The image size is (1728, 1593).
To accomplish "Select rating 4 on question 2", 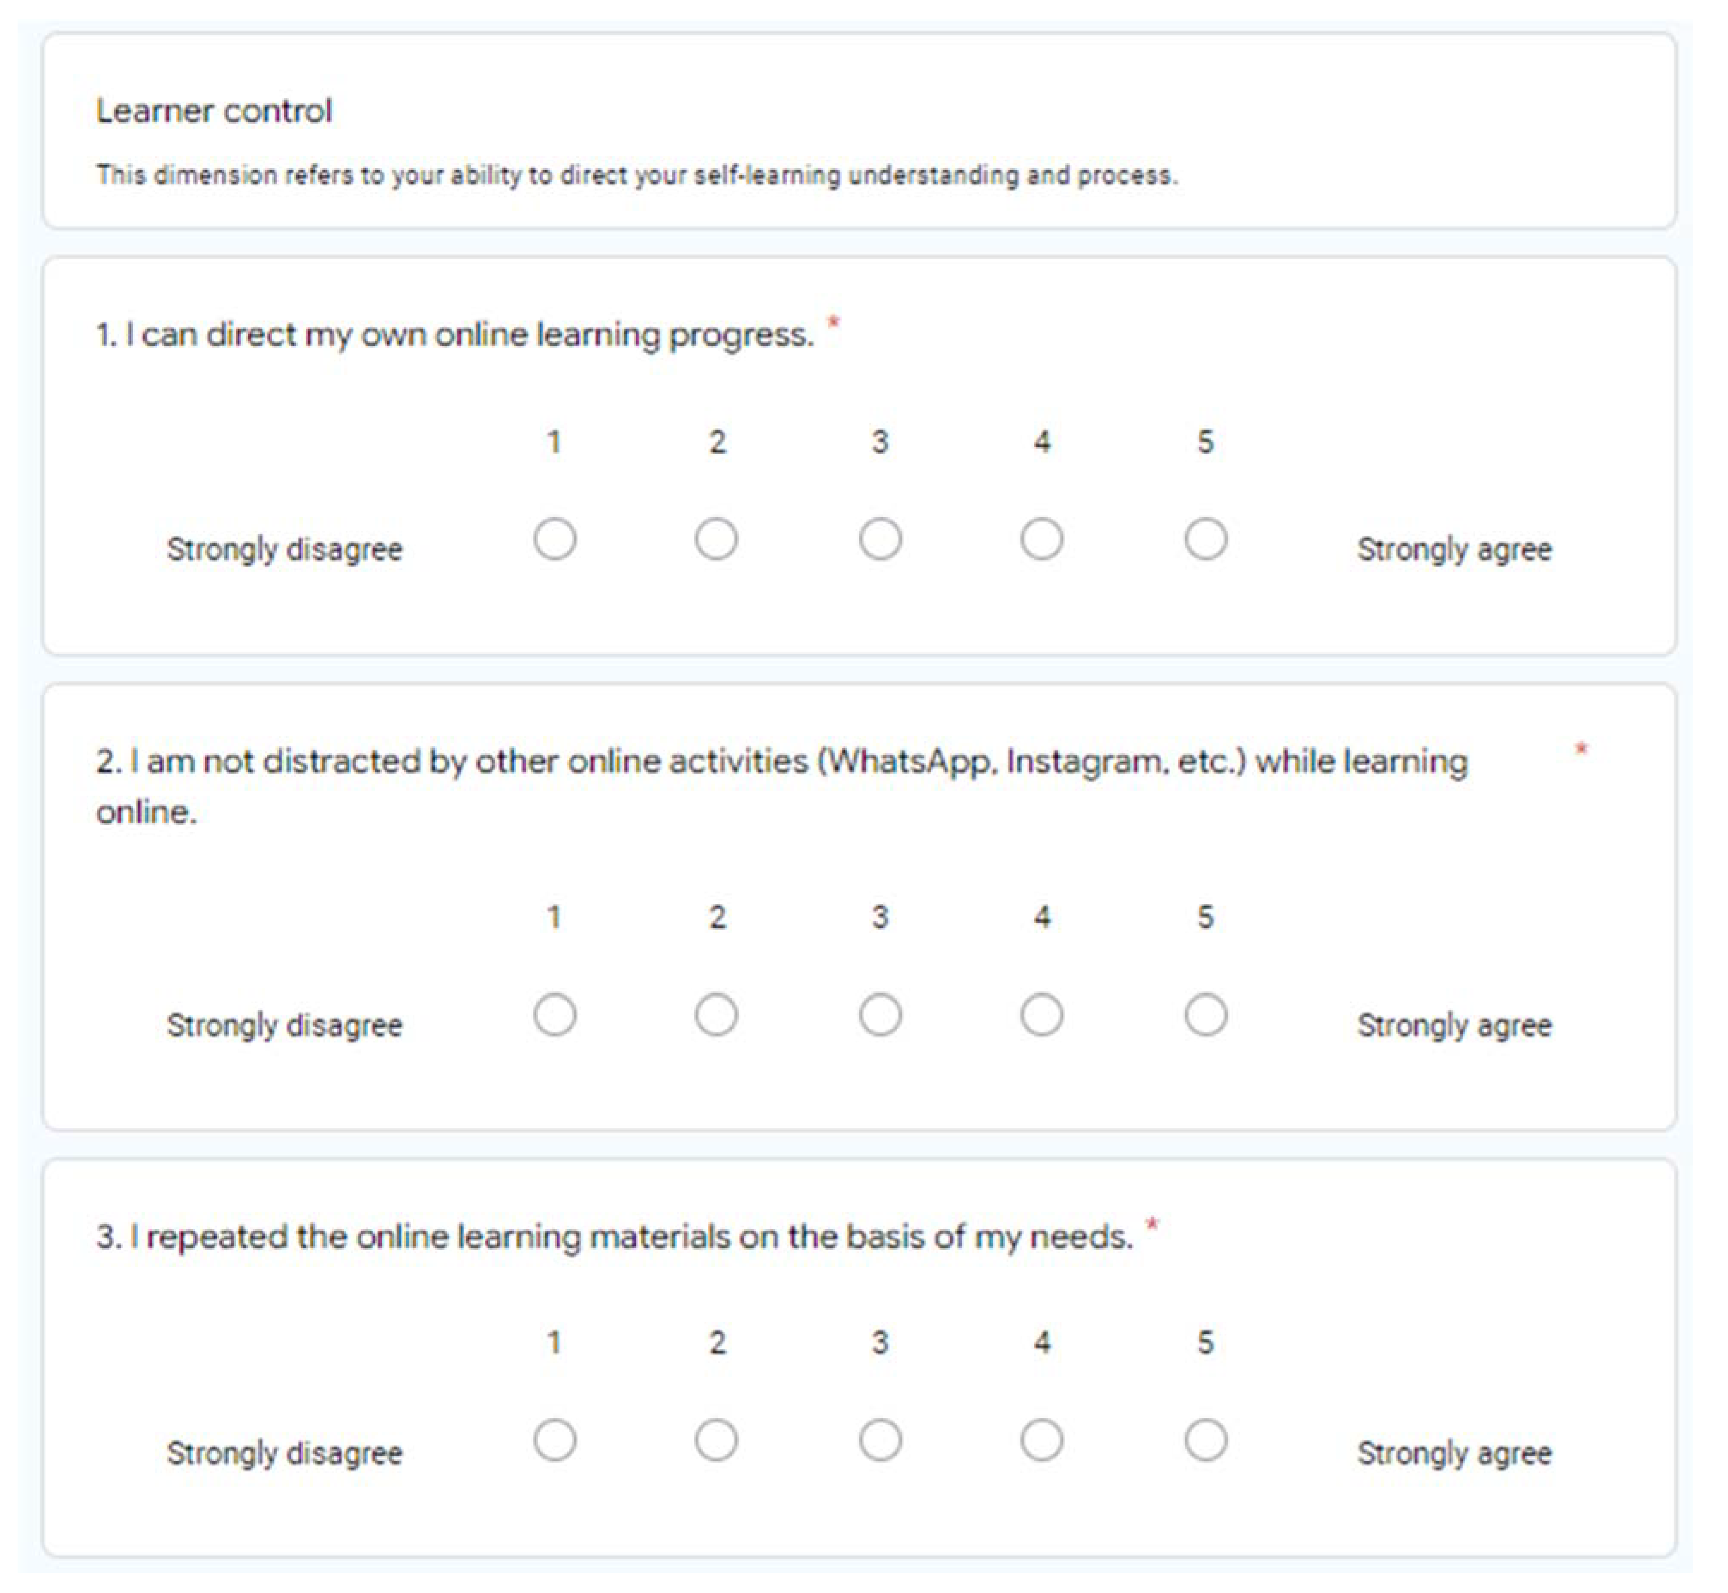I will tap(1042, 1015).
